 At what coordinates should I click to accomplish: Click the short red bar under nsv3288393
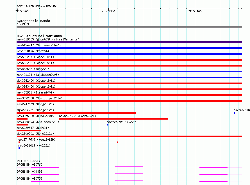pyautogui.click(x=22, y=125)
